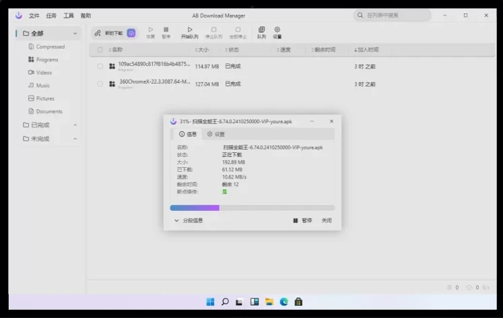
Task: Click the pause icon in download dialog
Action: (296, 220)
